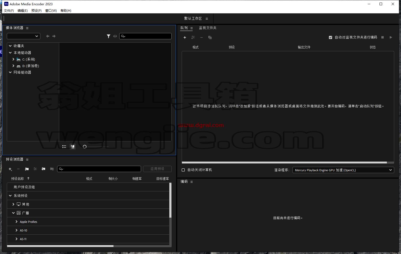Enable 自动关闭计算机 checkbox

pyautogui.click(x=183, y=170)
